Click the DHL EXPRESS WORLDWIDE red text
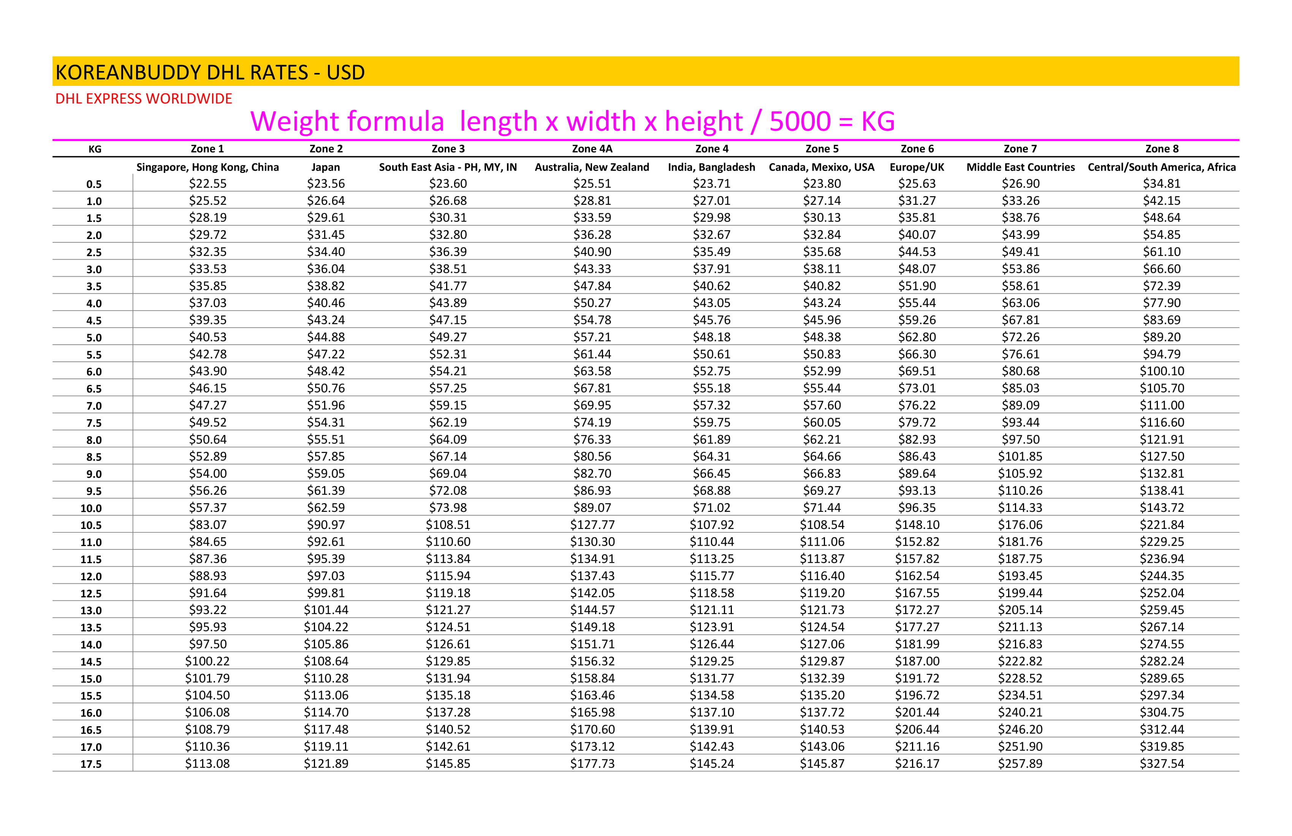Screen dimensions: 1292x836 tap(144, 99)
